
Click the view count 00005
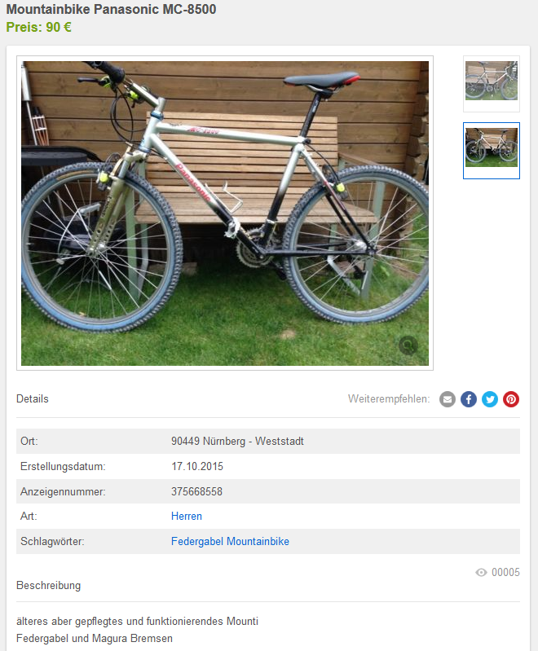pyautogui.click(x=505, y=573)
